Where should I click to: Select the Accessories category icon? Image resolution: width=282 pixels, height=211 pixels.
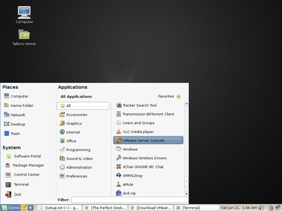point(62,114)
